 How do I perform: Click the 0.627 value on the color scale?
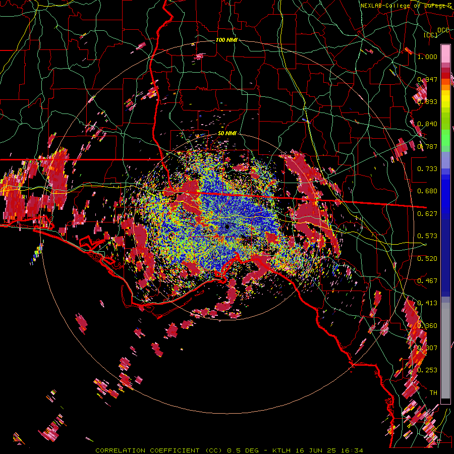click(427, 214)
